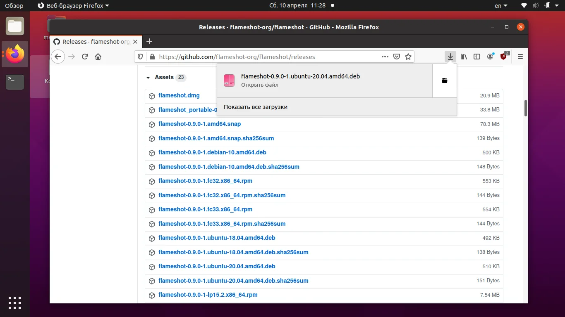Toggle the Firefox sidebar
The width and height of the screenshot is (565, 317).
pos(476,57)
